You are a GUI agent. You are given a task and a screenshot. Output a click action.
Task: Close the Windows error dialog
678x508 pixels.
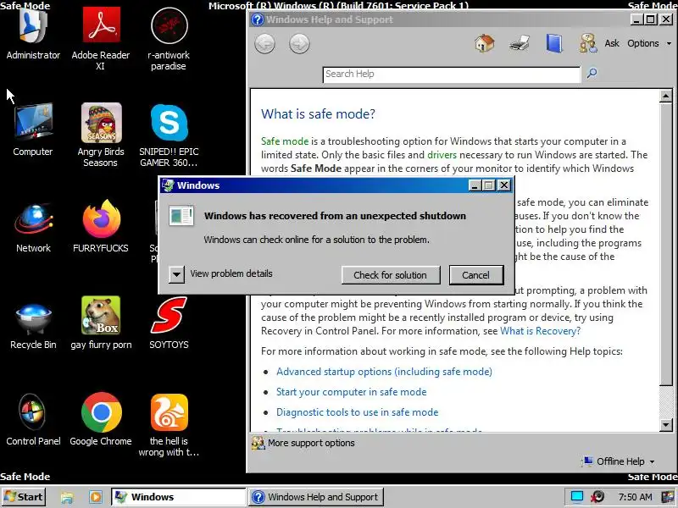point(504,185)
